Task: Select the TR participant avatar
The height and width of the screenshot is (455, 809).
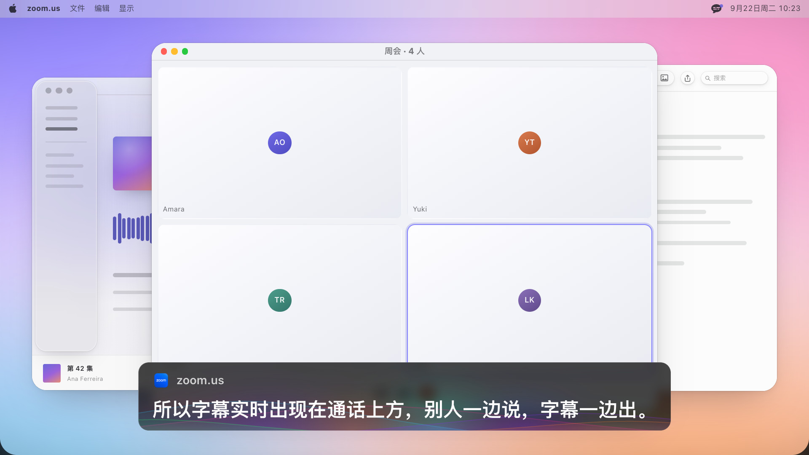Action: (279, 300)
